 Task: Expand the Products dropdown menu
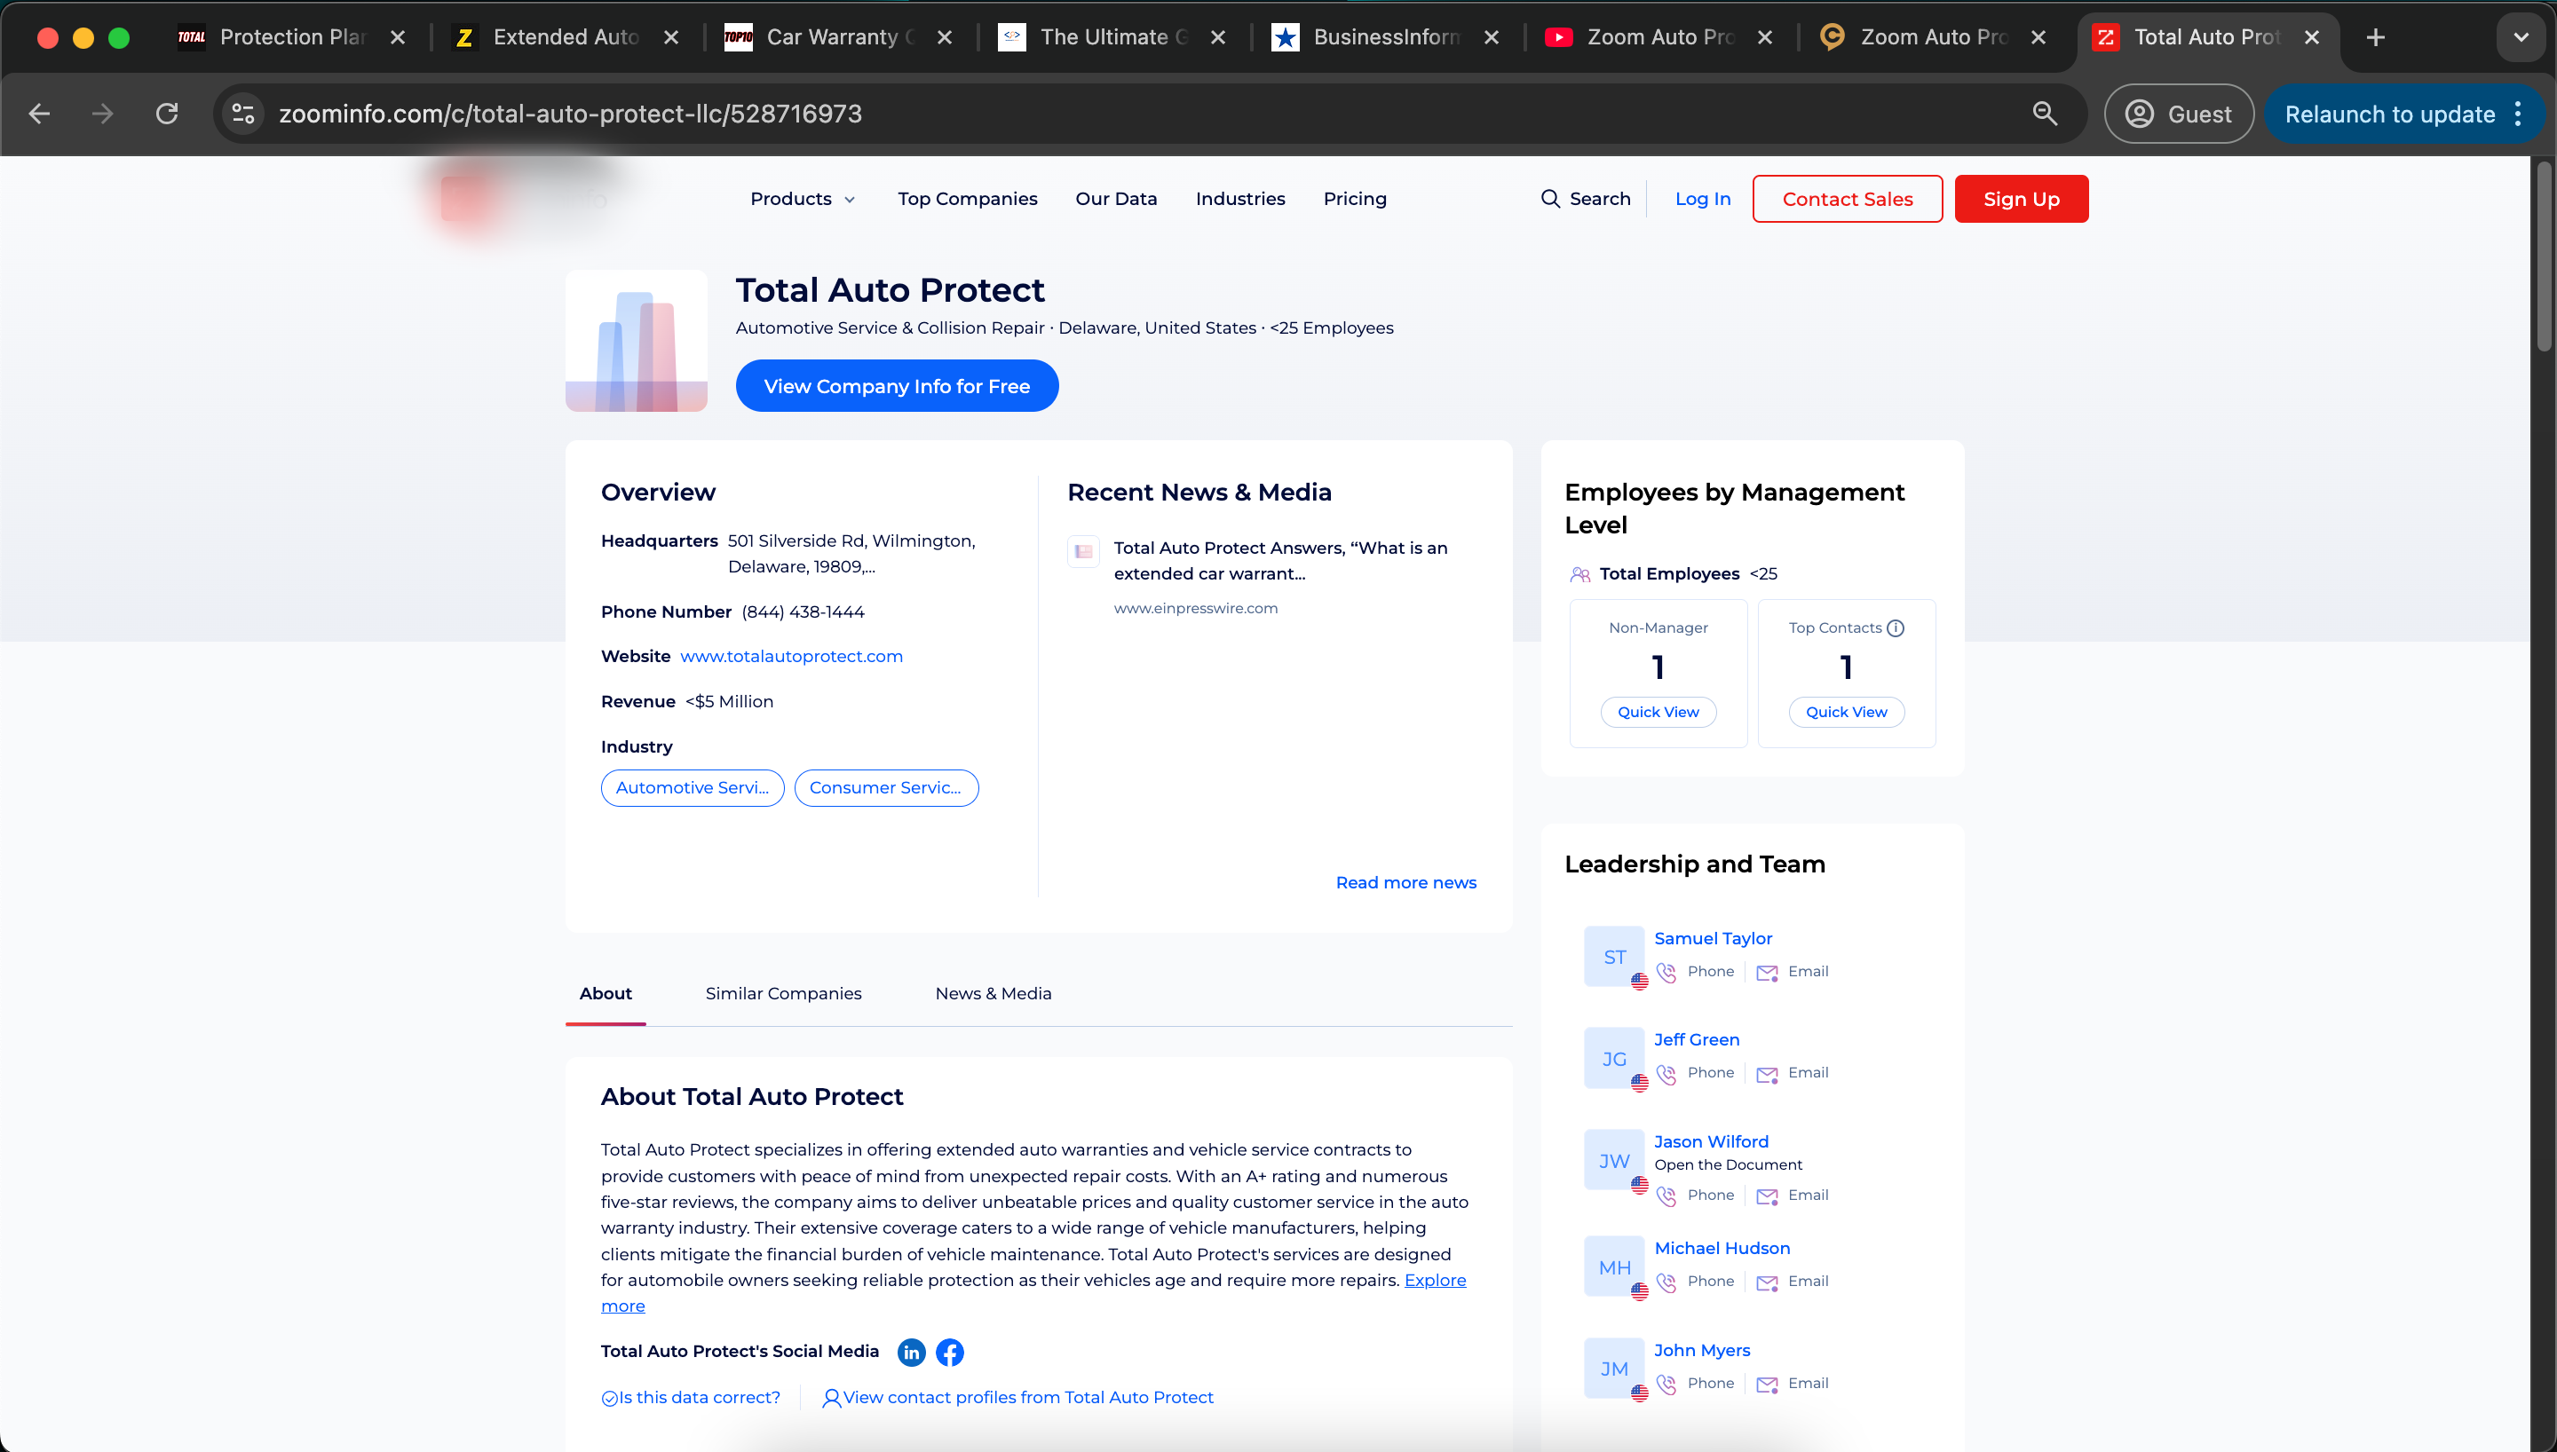[x=803, y=199]
